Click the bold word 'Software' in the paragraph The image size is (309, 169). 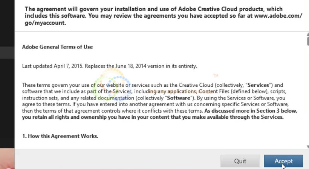click(x=179, y=98)
